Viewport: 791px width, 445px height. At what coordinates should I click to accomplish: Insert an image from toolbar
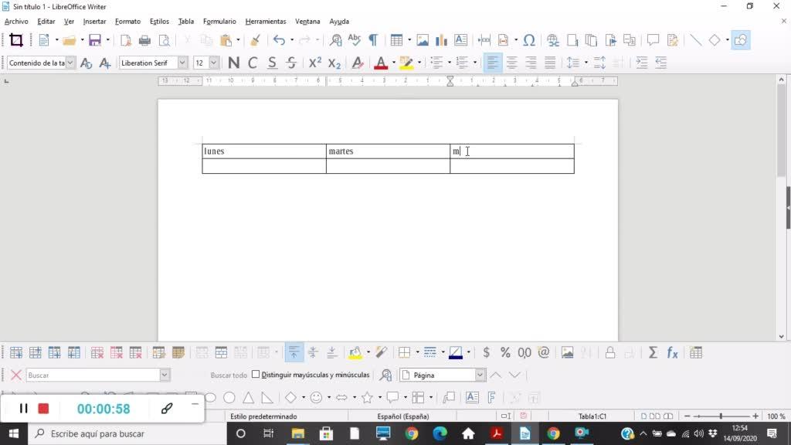point(423,40)
